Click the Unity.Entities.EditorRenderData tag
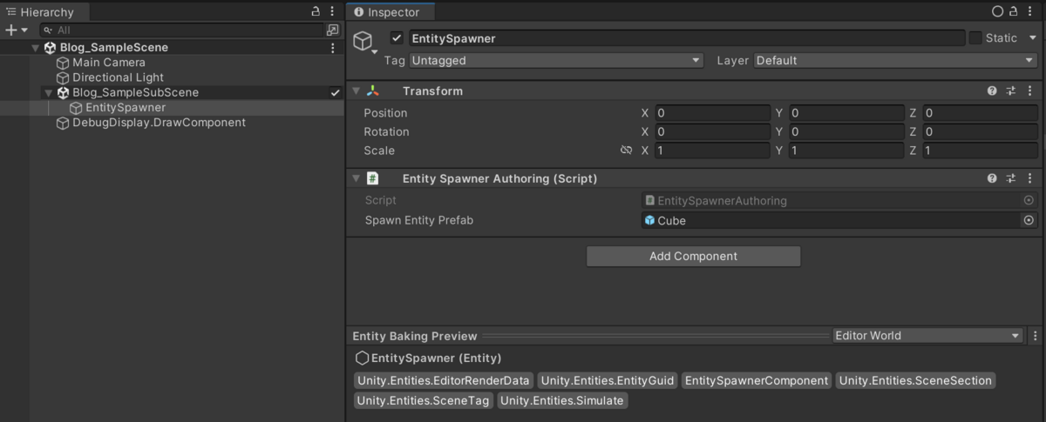Viewport: 1046px width, 422px height. pyautogui.click(x=444, y=381)
